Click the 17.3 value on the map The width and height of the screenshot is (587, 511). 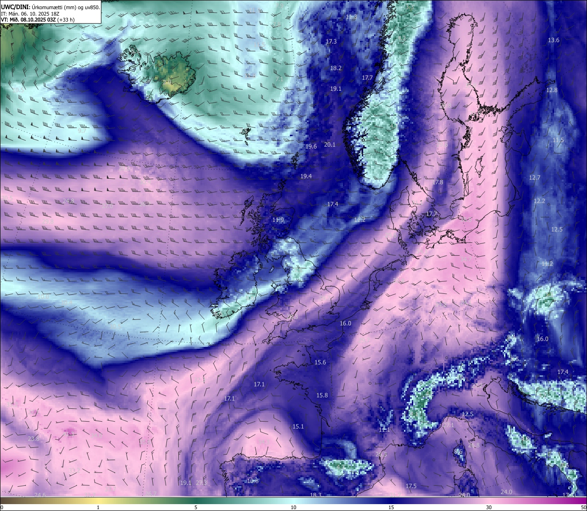point(331,41)
